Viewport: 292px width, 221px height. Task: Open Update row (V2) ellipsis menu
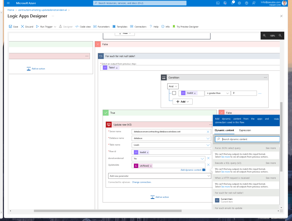(211, 125)
